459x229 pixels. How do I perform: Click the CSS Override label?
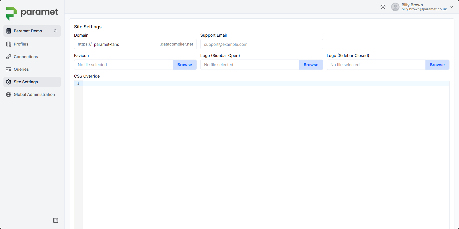click(87, 76)
